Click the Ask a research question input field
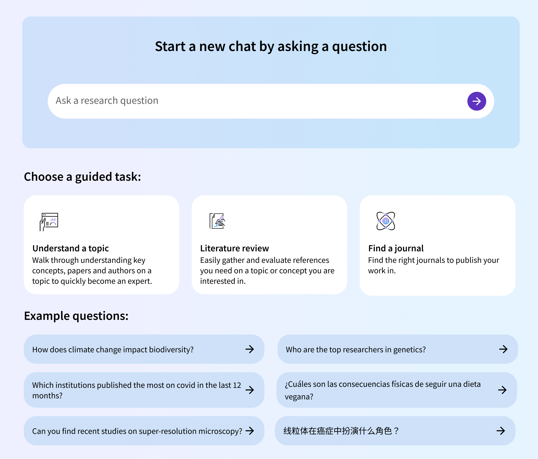538x459 pixels. 209,101
